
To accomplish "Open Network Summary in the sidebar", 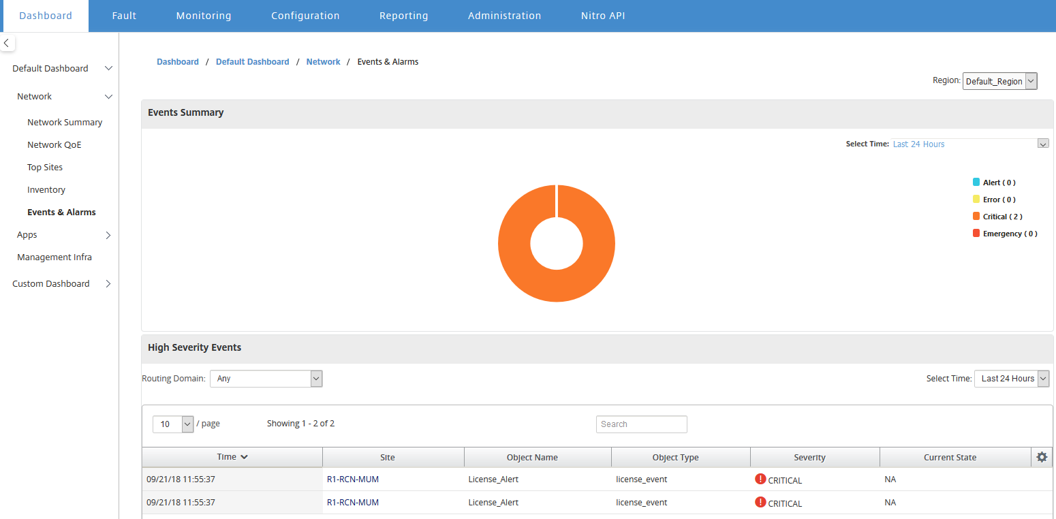I will 65,123.
